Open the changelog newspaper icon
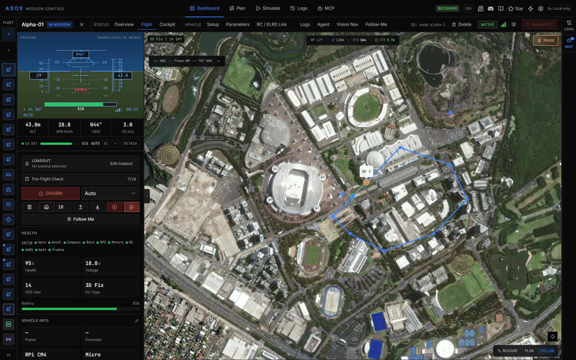Image resolution: width=576 pixels, height=360 pixels. point(481,9)
